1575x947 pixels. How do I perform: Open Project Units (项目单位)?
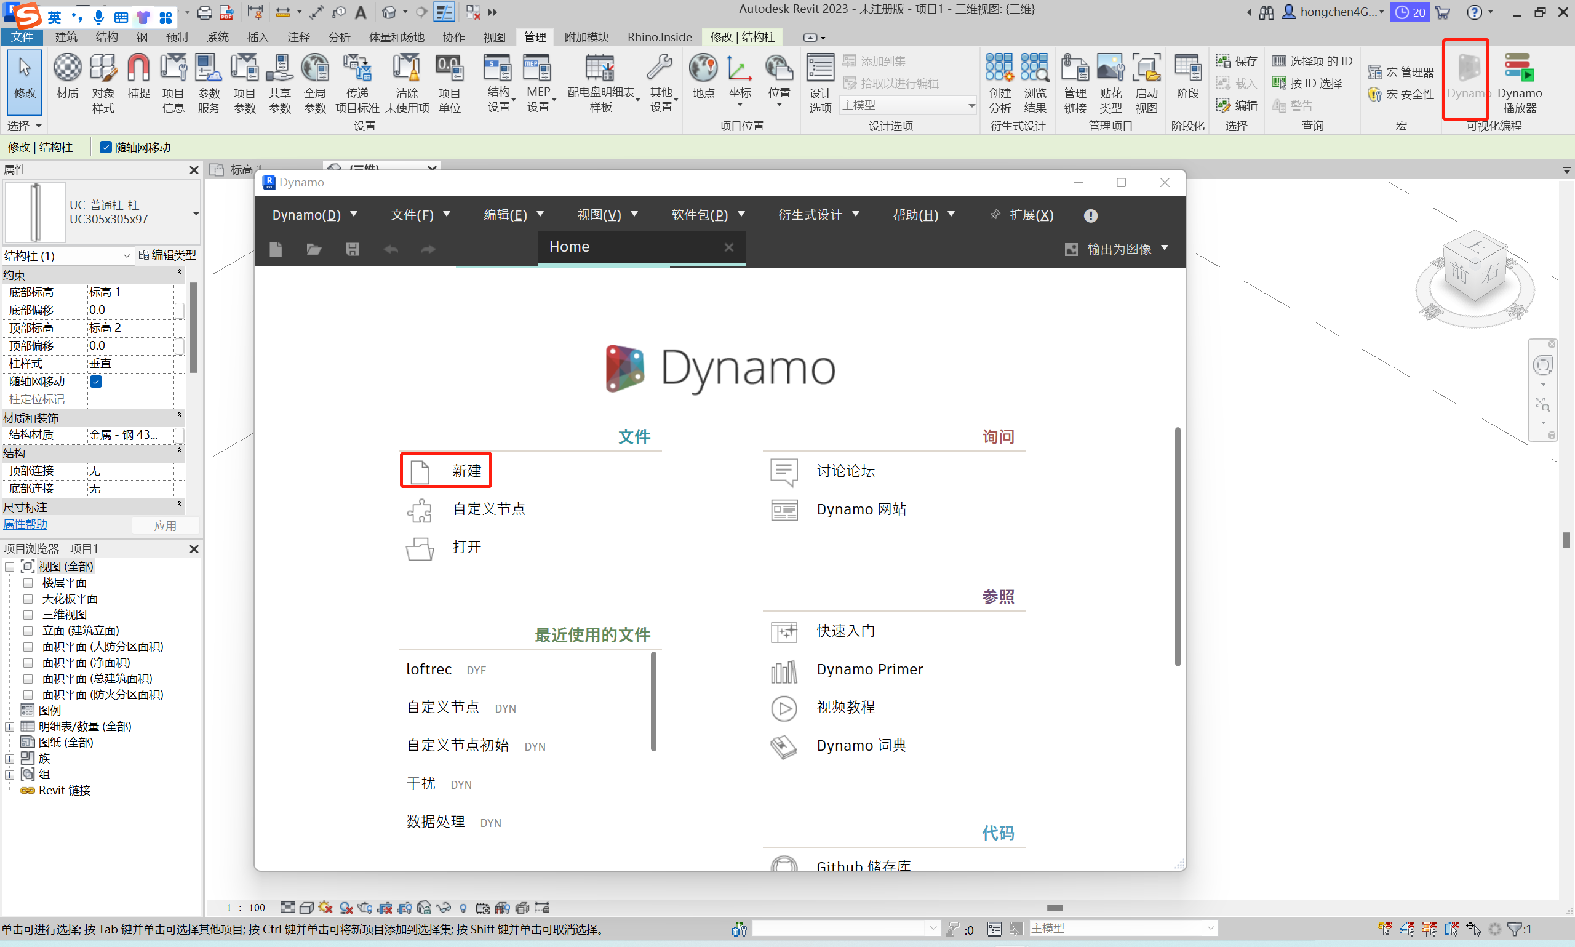click(449, 84)
